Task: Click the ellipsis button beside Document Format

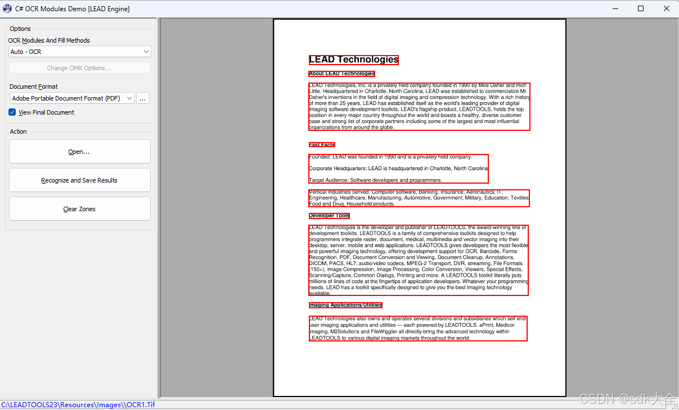Action: click(143, 98)
